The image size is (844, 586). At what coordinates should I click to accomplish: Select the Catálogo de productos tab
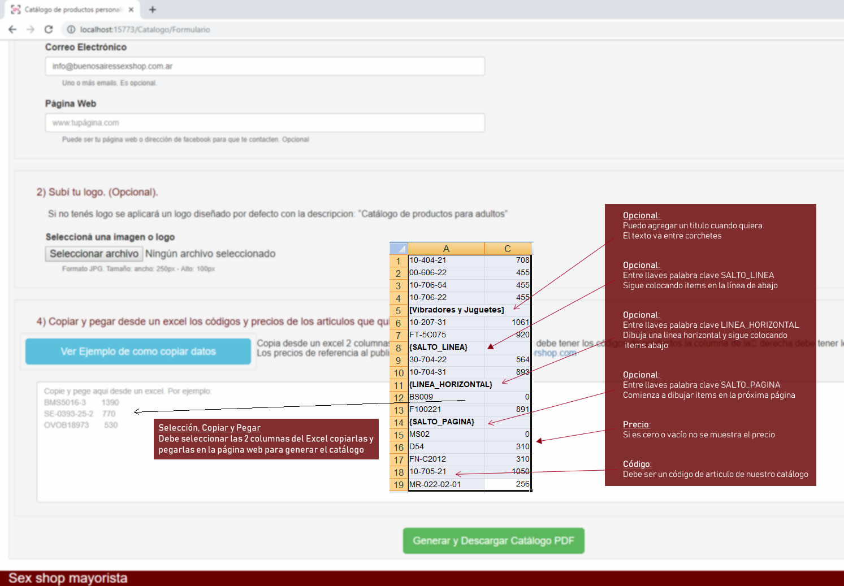point(72,10)
